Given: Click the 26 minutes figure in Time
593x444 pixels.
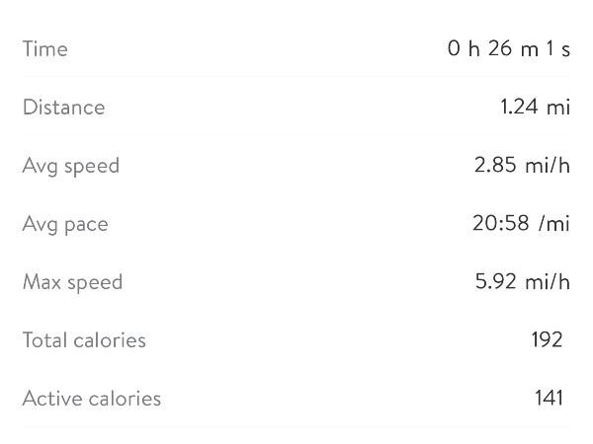Looking at the screenshot, I should (x=500, y=48).
